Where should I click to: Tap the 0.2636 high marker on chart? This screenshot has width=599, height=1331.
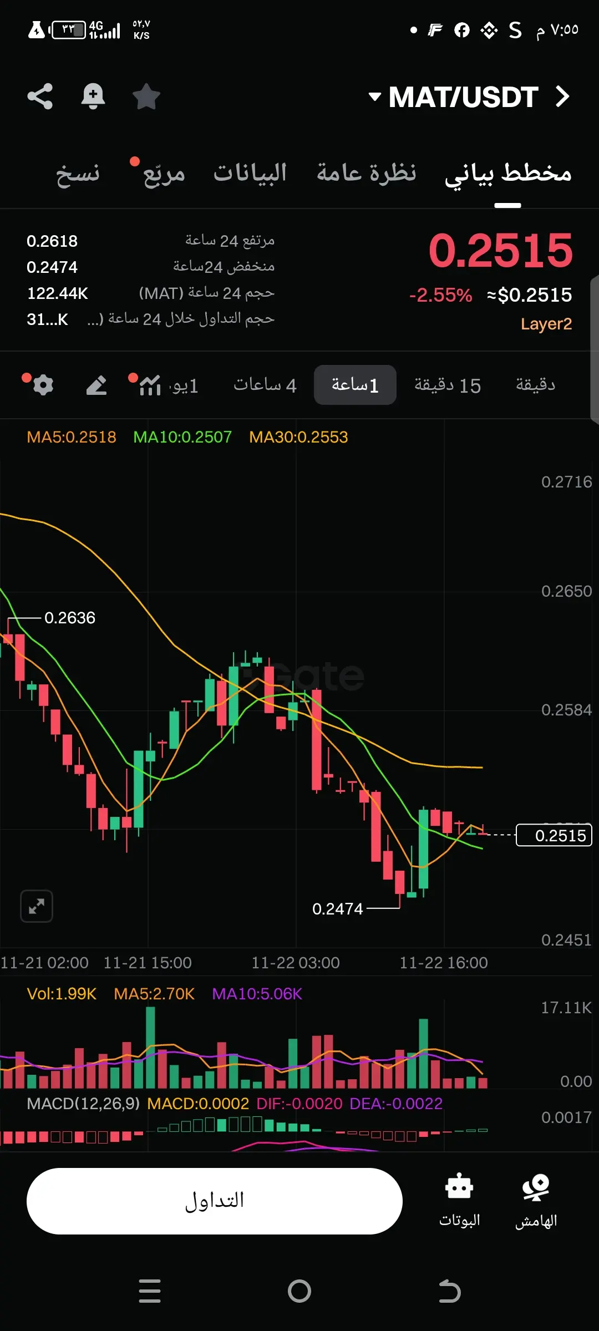pyautogui.click(x=70, y=618)
